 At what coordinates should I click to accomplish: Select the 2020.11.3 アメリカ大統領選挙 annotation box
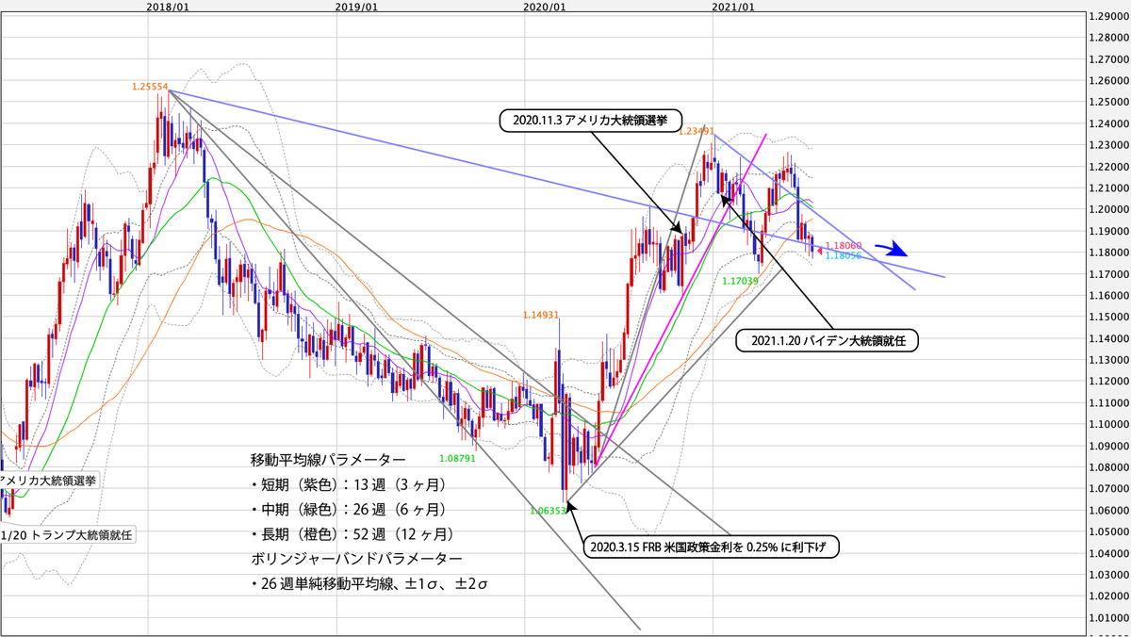point(593,121)
